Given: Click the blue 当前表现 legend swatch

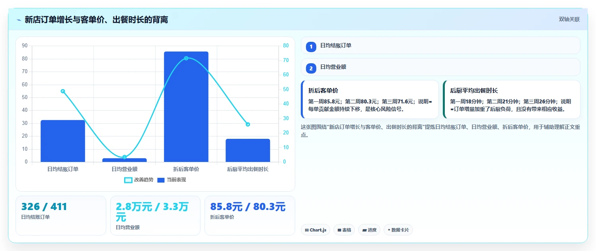Looking at the screenshot, I should (x=161, y=180).
